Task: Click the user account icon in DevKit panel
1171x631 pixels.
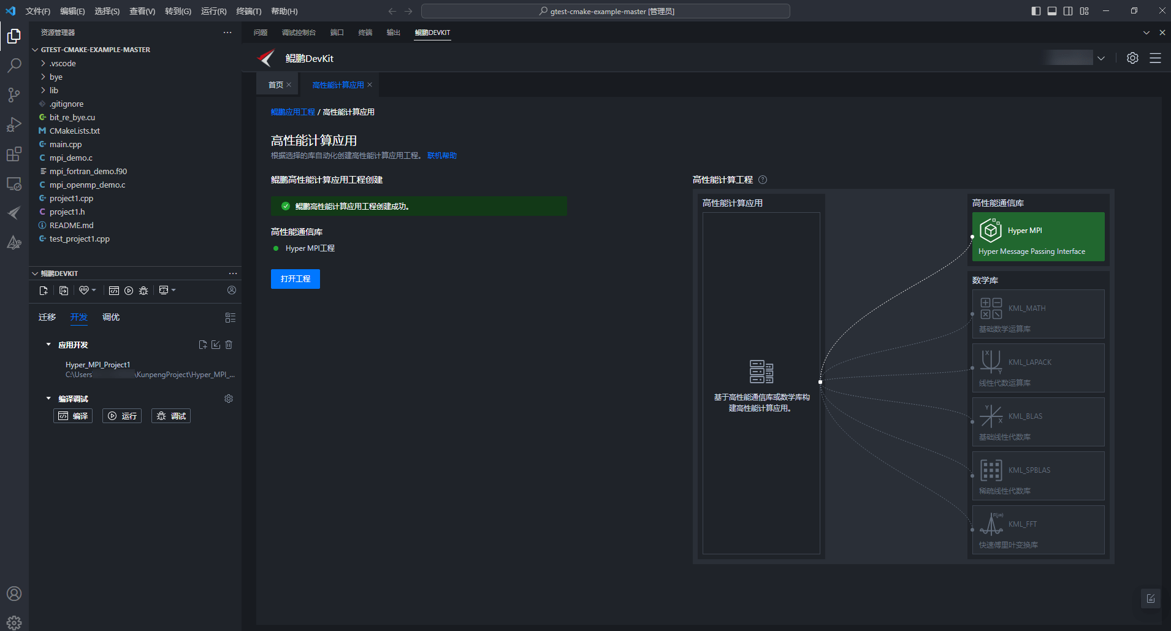Action: tap(232, 290)
